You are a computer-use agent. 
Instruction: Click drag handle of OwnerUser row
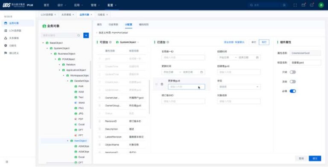click(x=100, y=98)
